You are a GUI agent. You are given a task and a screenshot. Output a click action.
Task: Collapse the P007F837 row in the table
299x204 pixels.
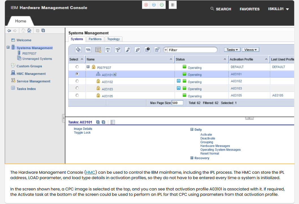88,67
